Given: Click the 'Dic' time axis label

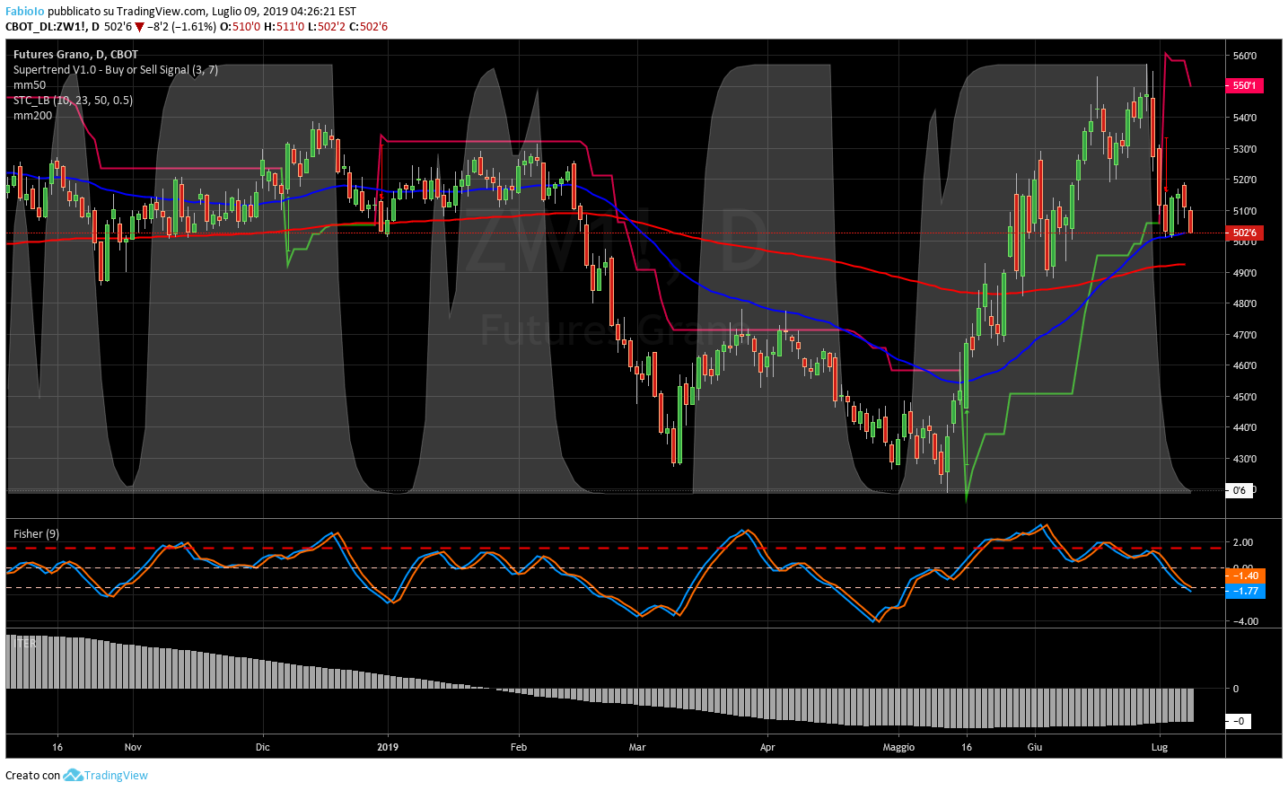Looking at the screenshot, I should click(263, 747).
